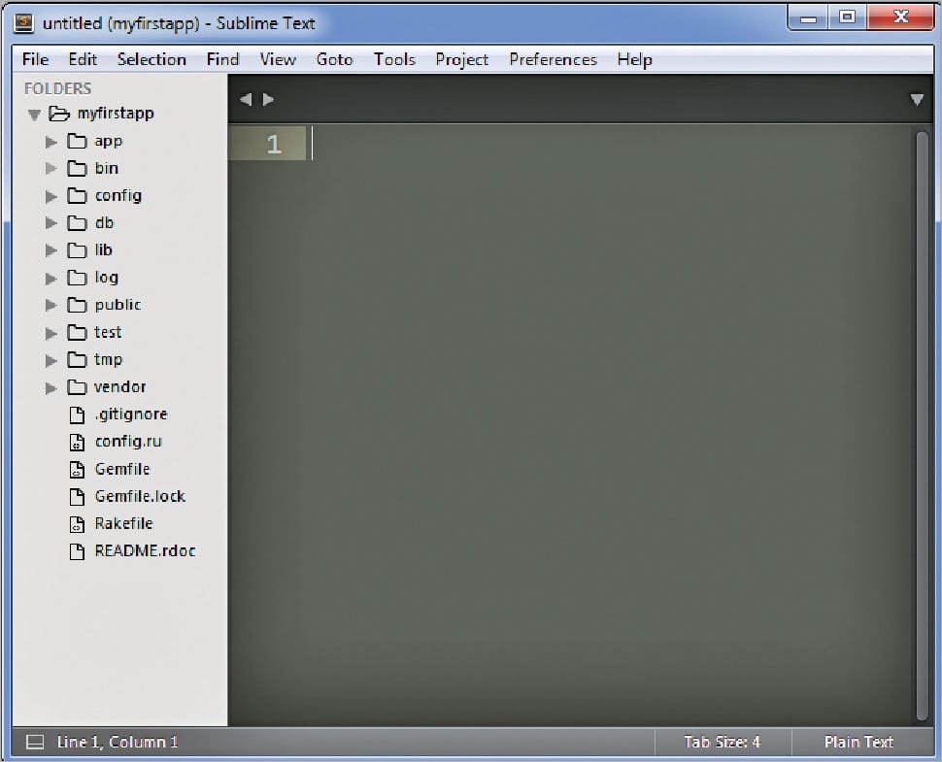Click Tab Size: 4 in status bar
This screenshot has height=762, width=942.
(722, 743)
